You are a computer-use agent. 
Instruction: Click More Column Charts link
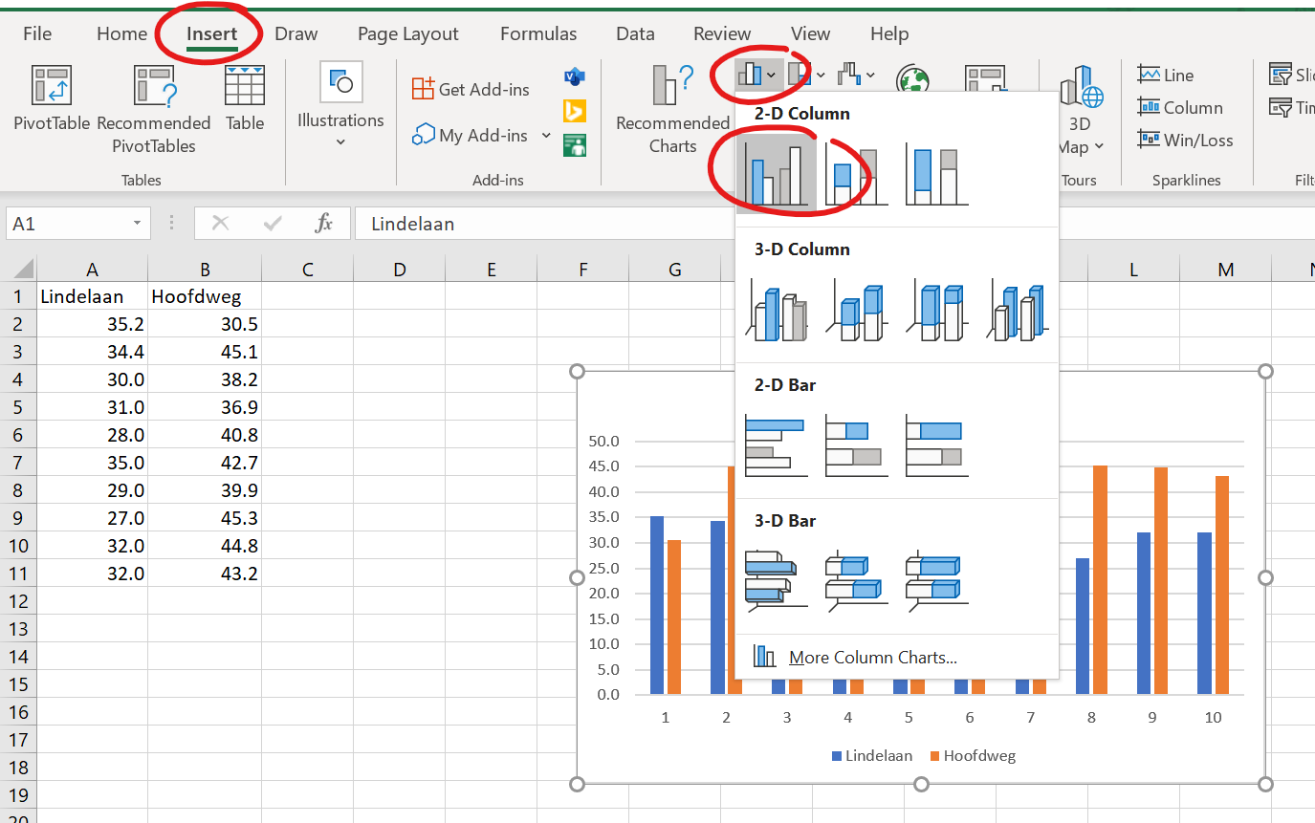click(871, 658)
